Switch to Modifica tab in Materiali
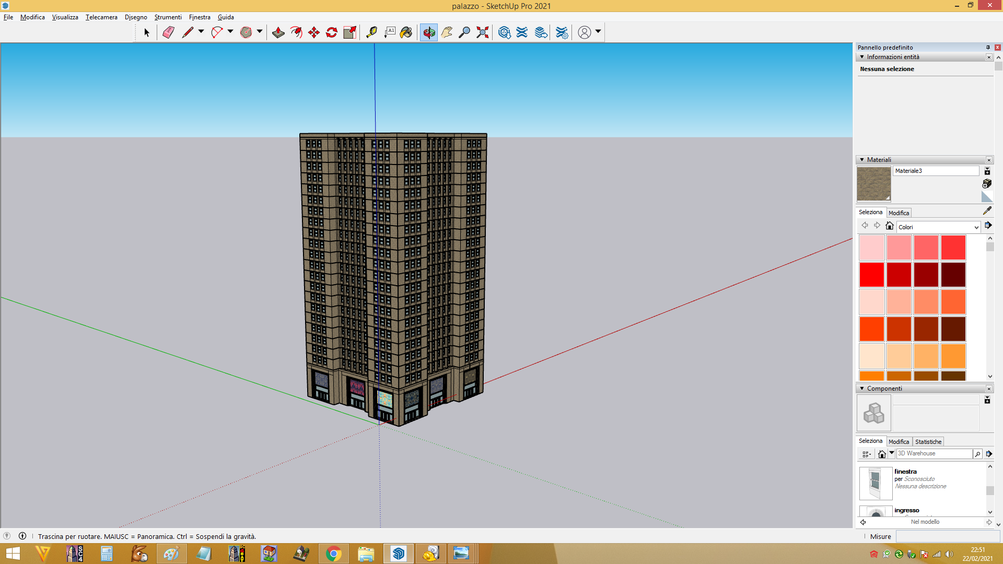The height and width of the screenshot is (564, 1003). coord(899,213)
